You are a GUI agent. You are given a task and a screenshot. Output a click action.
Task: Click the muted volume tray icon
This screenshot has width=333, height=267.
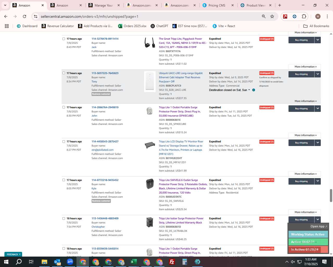coord(293,262)
